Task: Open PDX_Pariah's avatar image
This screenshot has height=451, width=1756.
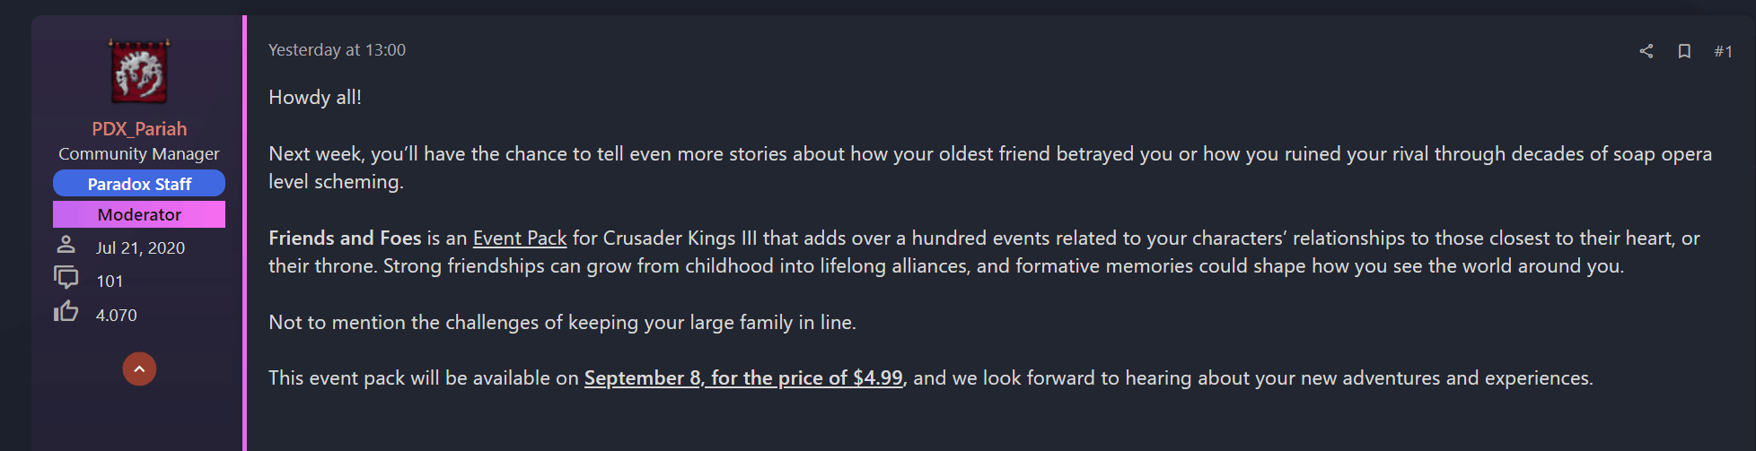Action: [x=139, y=71]
